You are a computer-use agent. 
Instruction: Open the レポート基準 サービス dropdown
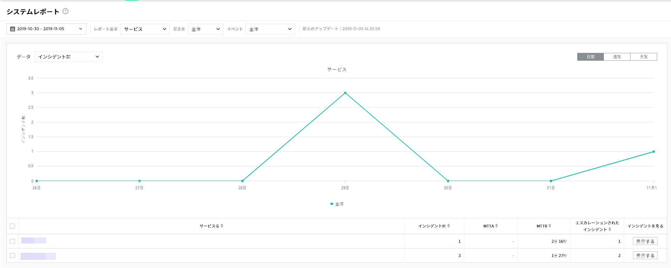coord(145,29)
